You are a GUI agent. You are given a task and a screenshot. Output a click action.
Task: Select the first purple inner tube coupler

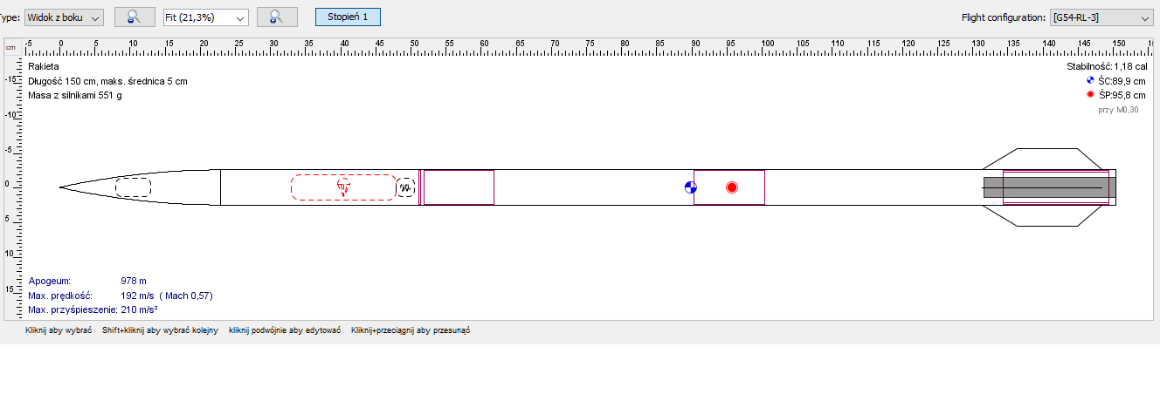point(459,187)
